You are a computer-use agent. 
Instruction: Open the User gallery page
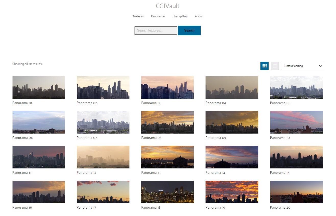(180, 16)
